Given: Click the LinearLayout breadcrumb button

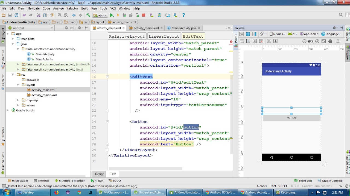Looking at the screenshot, I should (164, 36).
